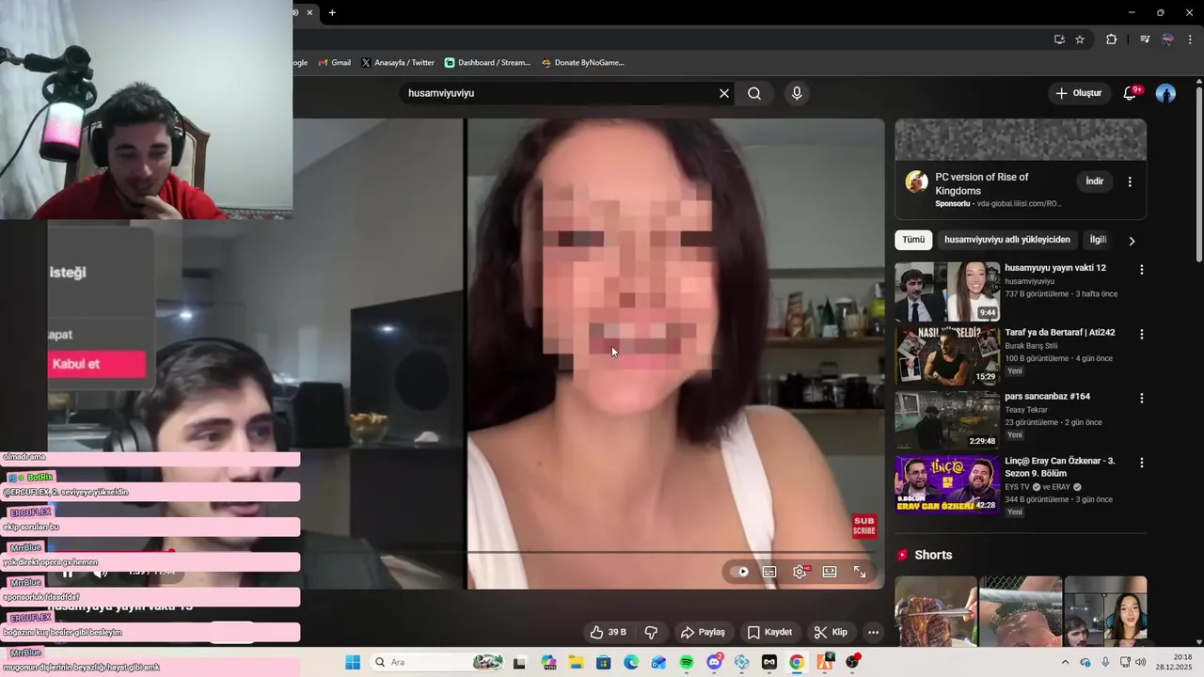Like the video with thumbs up
Image resolution: width=1204 pixels, height=677 pixels.
coord(608,632)
